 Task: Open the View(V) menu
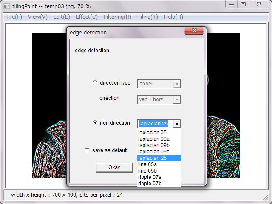coord(38,17)
